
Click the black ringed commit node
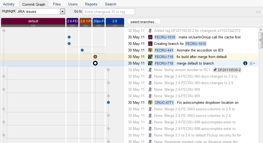(95, 63)
